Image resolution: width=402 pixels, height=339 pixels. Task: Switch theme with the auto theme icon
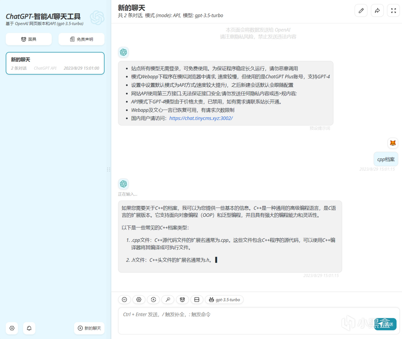coord(153,299)
